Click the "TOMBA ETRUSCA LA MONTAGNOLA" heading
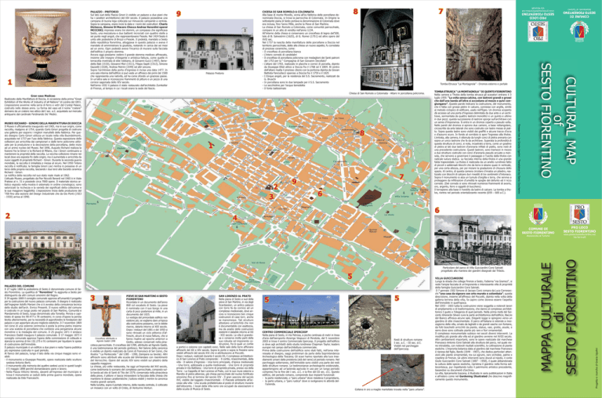Viewport: 602px width, 398px height. point(473,92)
